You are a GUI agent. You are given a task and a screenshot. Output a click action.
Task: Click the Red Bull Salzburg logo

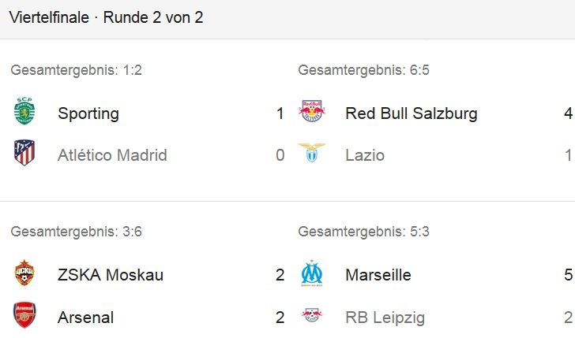coord(312,110)
